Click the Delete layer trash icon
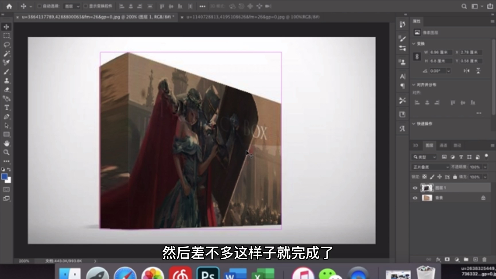 pyautogui.click(x=485, y=259)
